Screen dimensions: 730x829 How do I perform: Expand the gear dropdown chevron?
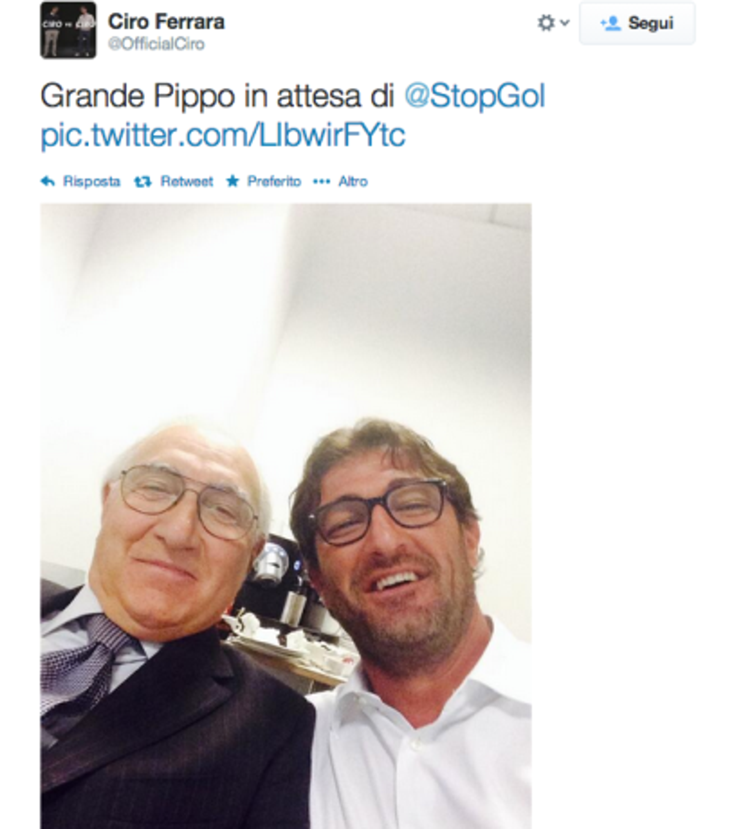coord(565,22)
